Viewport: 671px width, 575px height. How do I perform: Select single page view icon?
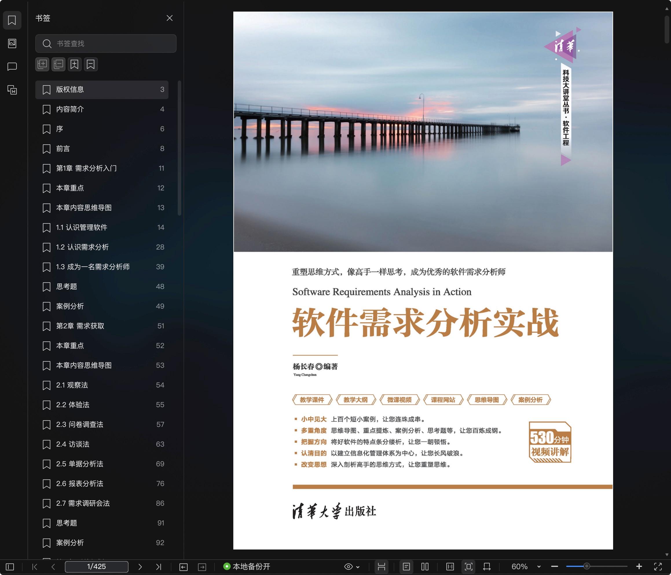coord(406,567)
